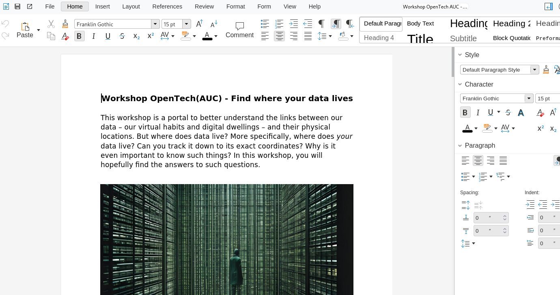Screen dimensions: 560x295
Task: Click toolbar Clear Direct Formatting icon
Action: 65,36
